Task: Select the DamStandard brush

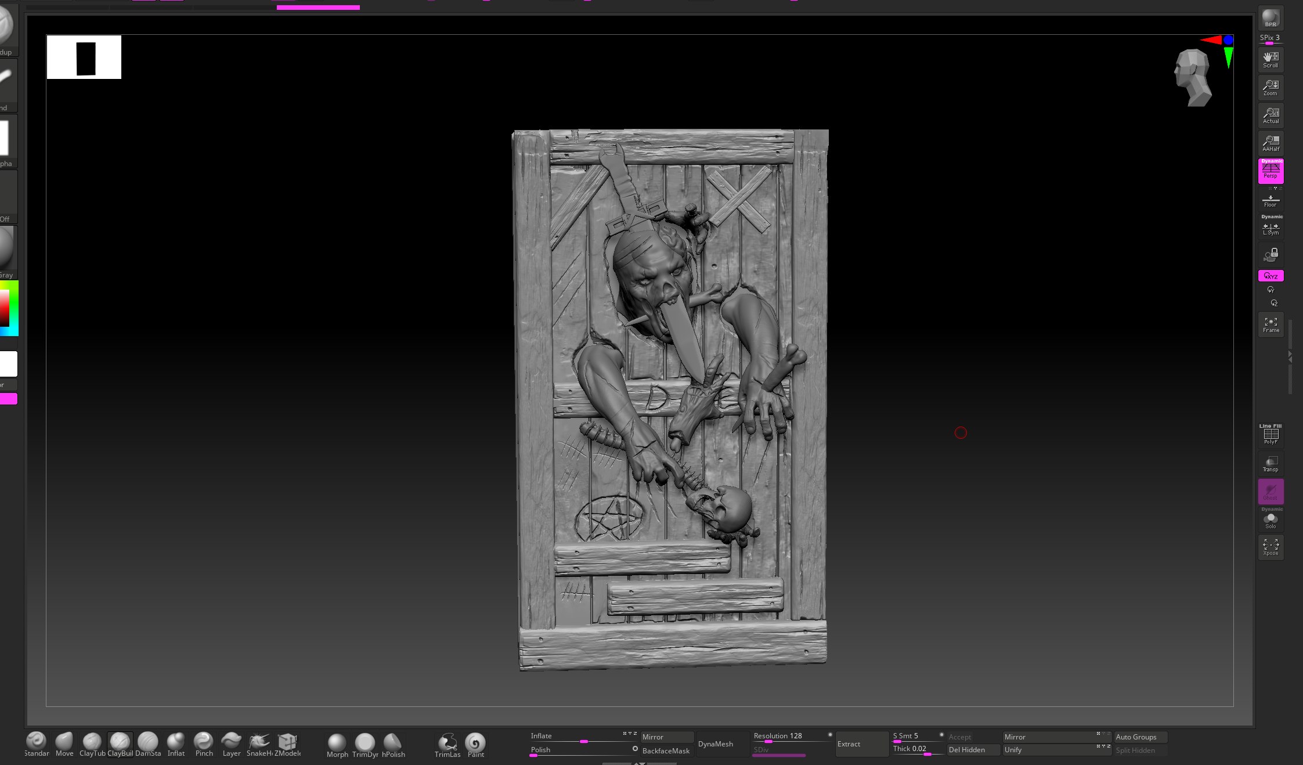Action: point(148,745)
